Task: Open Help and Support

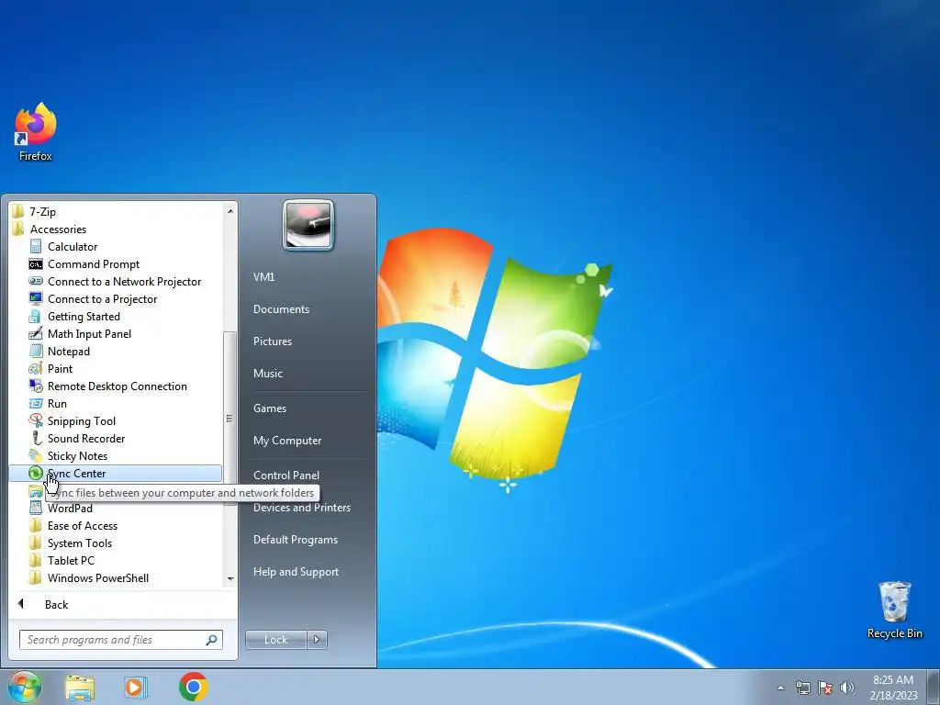Action: pos(296,571)
